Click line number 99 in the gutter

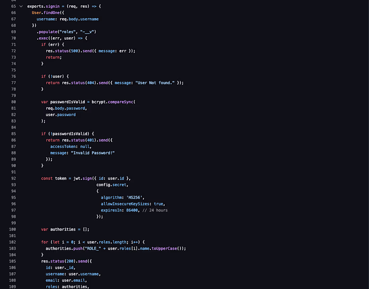coord(14,223)
